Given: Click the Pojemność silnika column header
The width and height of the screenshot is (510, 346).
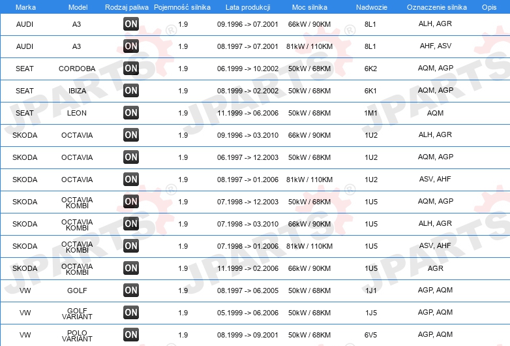Looking at the screenshot, I should pyautogui.click(x=182, y=7).
